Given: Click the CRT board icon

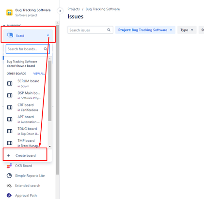Looking at the screenshot, I should click(10, 107).
